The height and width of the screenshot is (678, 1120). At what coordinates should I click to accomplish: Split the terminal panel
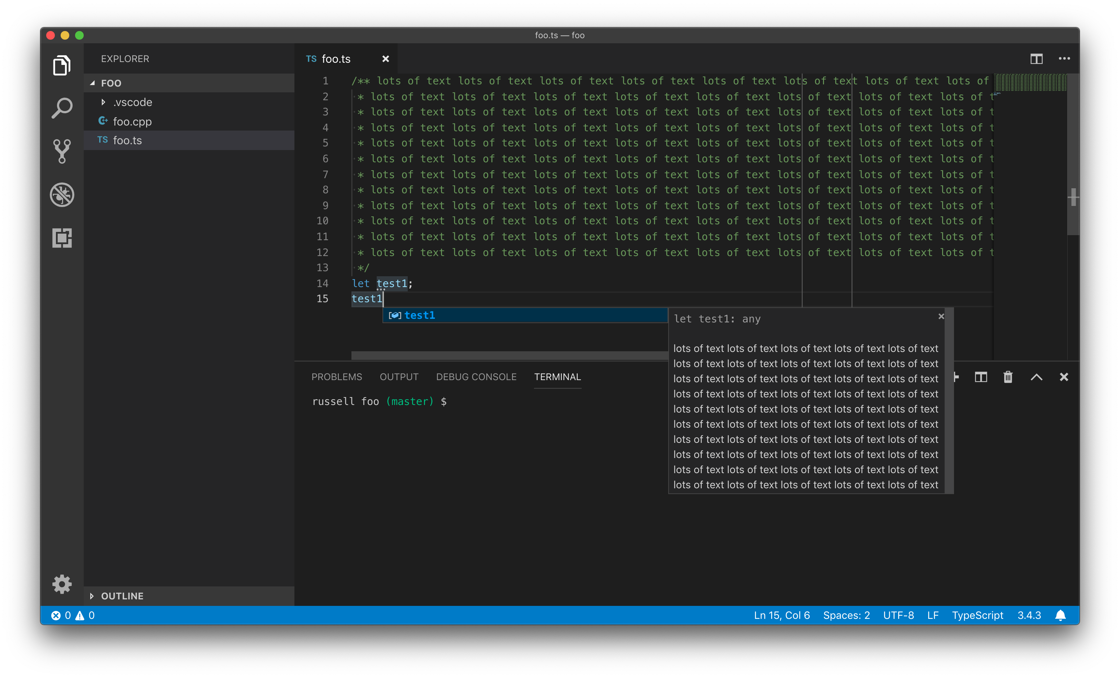981,377
